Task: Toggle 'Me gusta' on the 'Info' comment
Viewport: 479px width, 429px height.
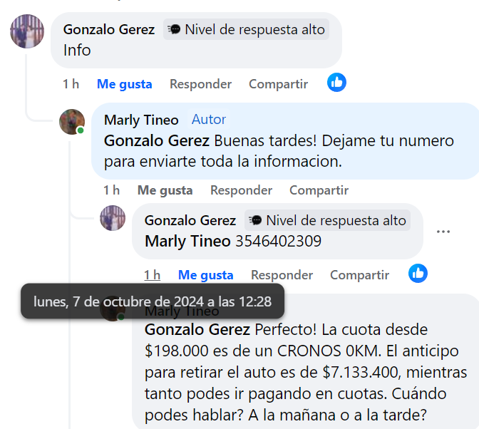Action: [x=124, y=84]
